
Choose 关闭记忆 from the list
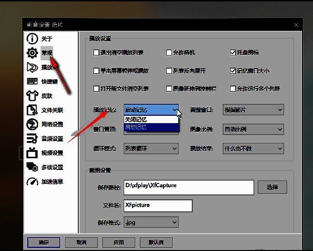(x=151, y=120)
